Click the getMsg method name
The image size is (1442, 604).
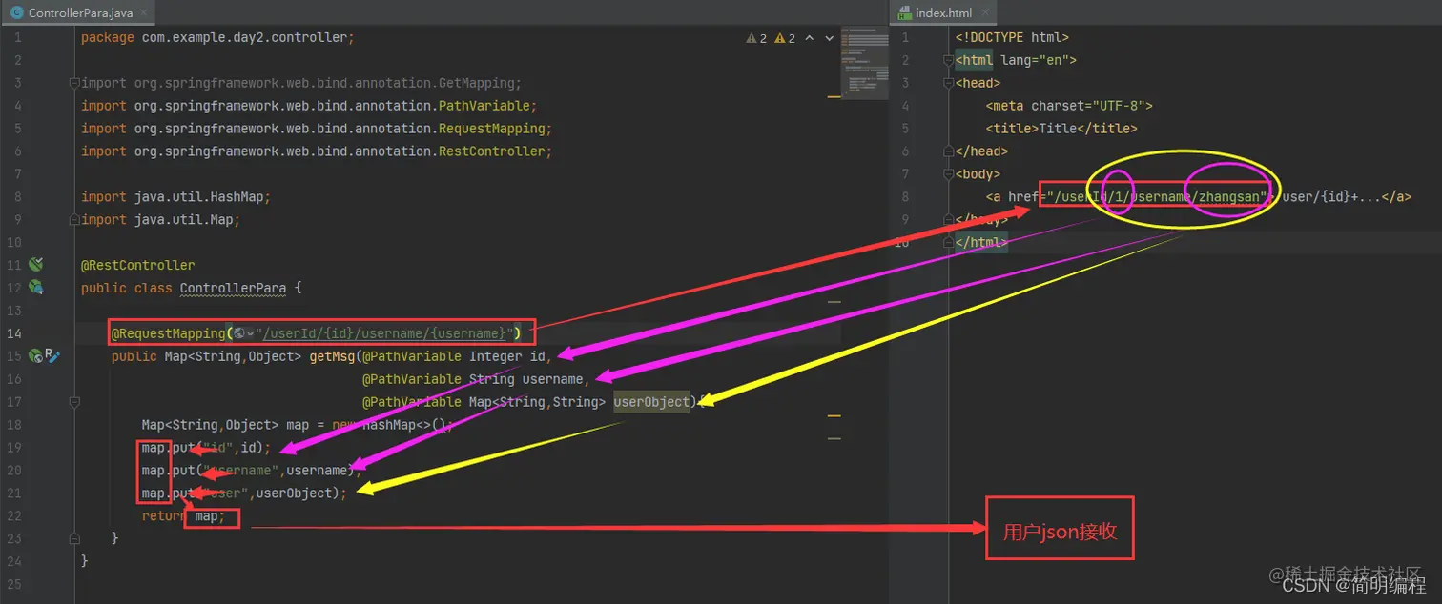332,356
